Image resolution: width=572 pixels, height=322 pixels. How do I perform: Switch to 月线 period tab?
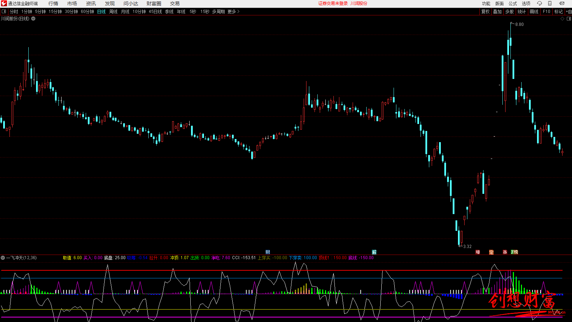125,12
